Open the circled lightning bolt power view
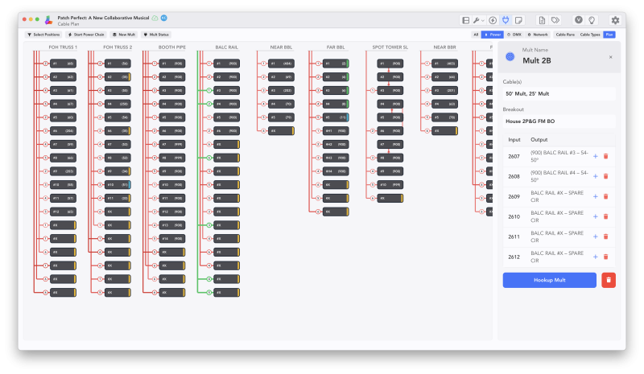This screenshot has width=644, height=374. click(493, 20)
